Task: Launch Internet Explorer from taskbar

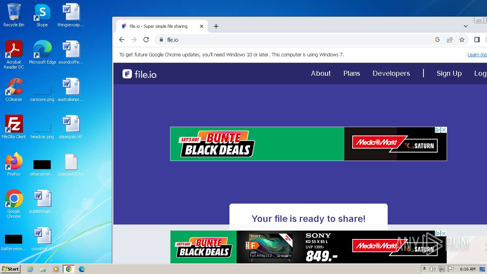Action: pos(30,269)
